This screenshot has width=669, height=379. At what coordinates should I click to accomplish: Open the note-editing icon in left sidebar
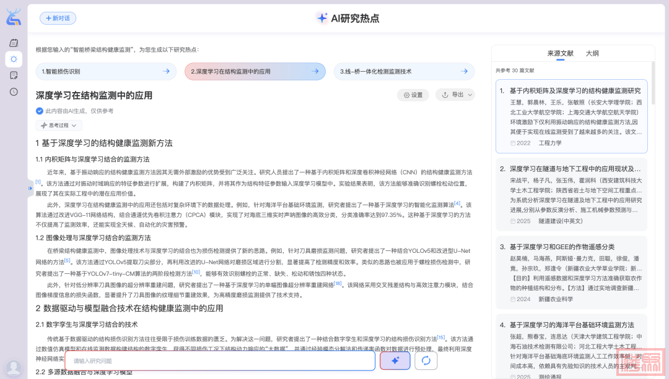click(14, 75)
